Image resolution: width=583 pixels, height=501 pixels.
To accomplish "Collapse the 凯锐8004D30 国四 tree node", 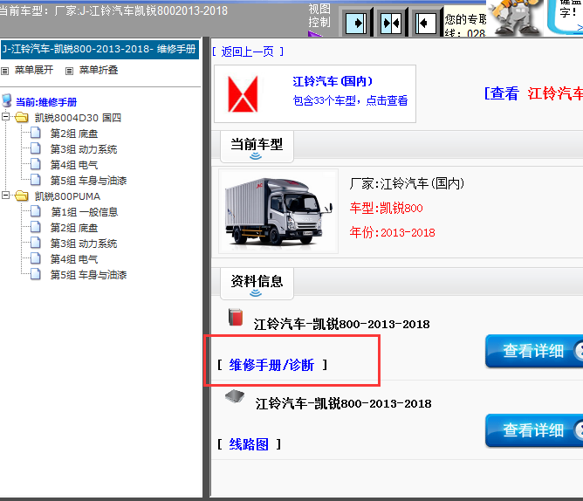I will click(x=5, y=117).
